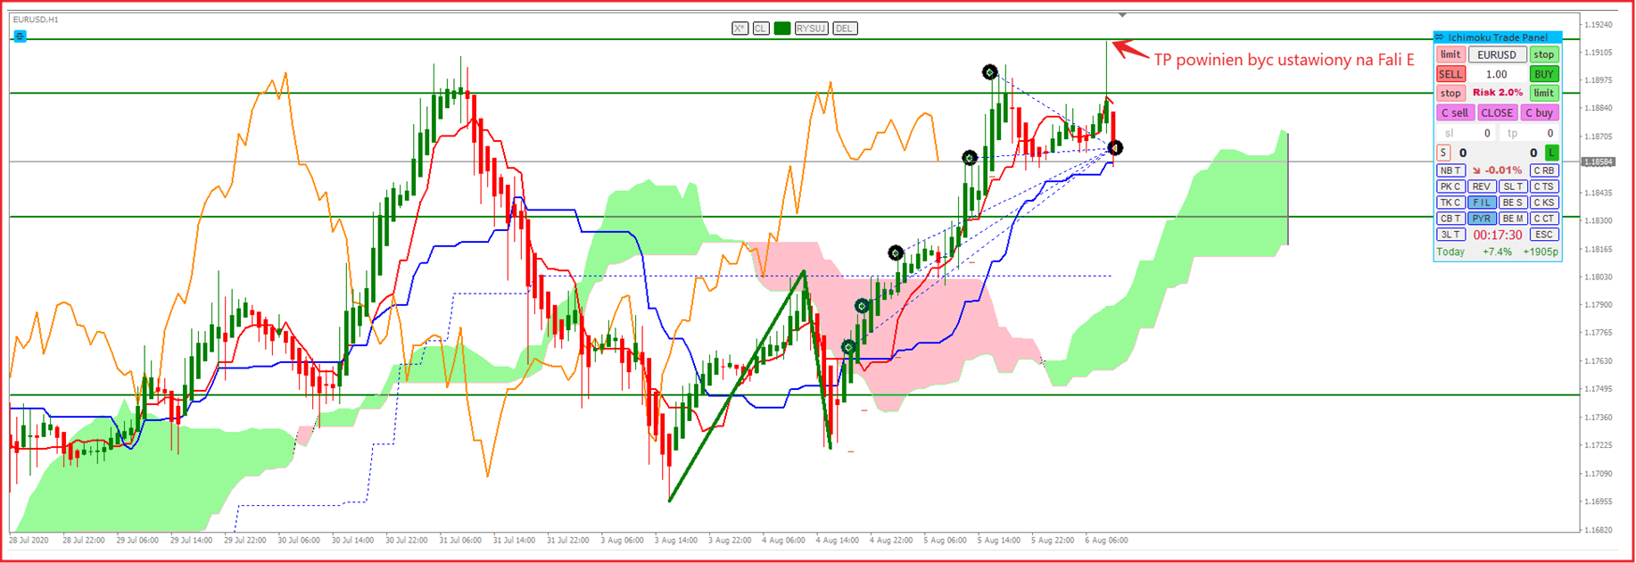Click the X* button in chart toolbar

740,29
